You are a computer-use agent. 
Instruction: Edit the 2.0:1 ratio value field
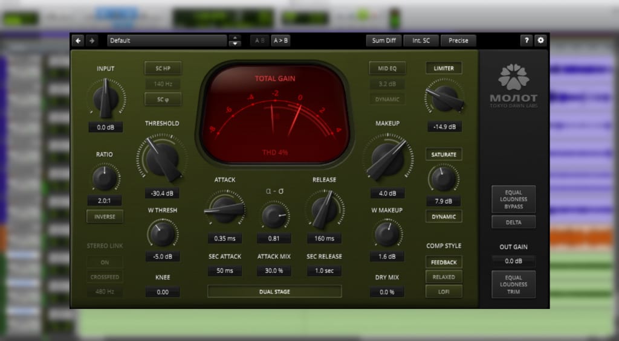104,200
